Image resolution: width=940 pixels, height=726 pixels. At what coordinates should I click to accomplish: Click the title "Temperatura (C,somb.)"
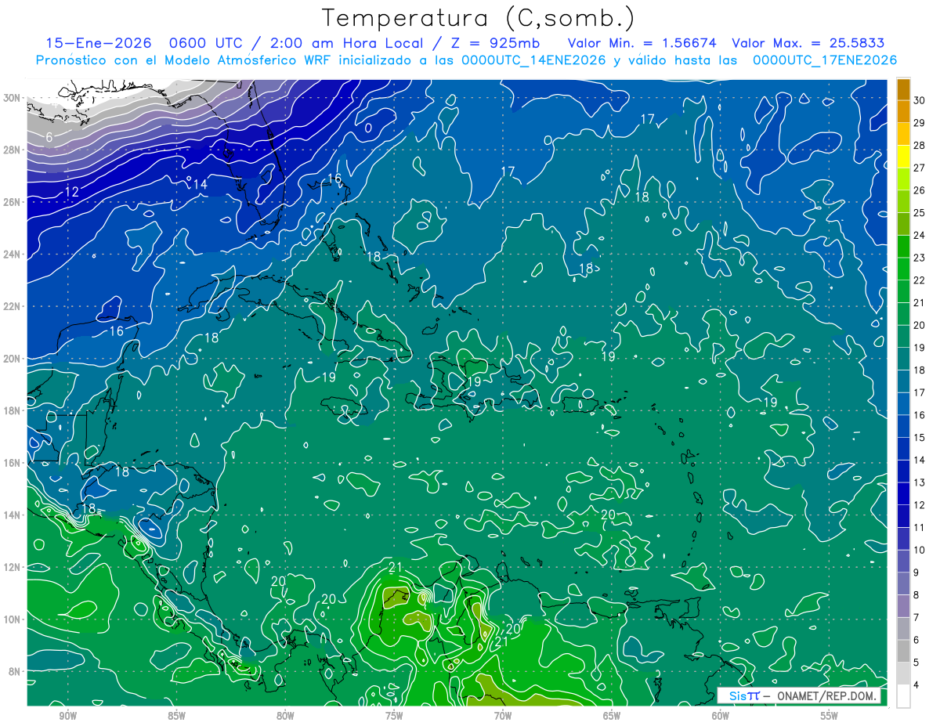tap(479, 18)
